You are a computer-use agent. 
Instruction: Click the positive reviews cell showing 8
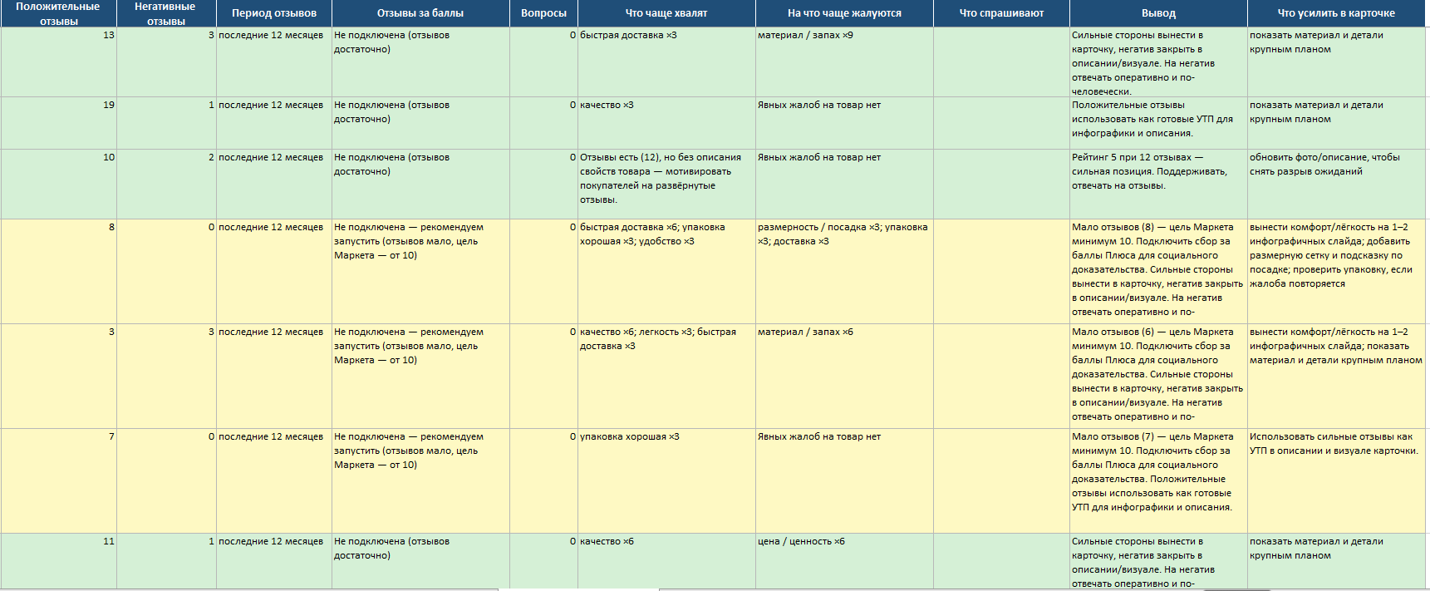(x=58, y=272)
